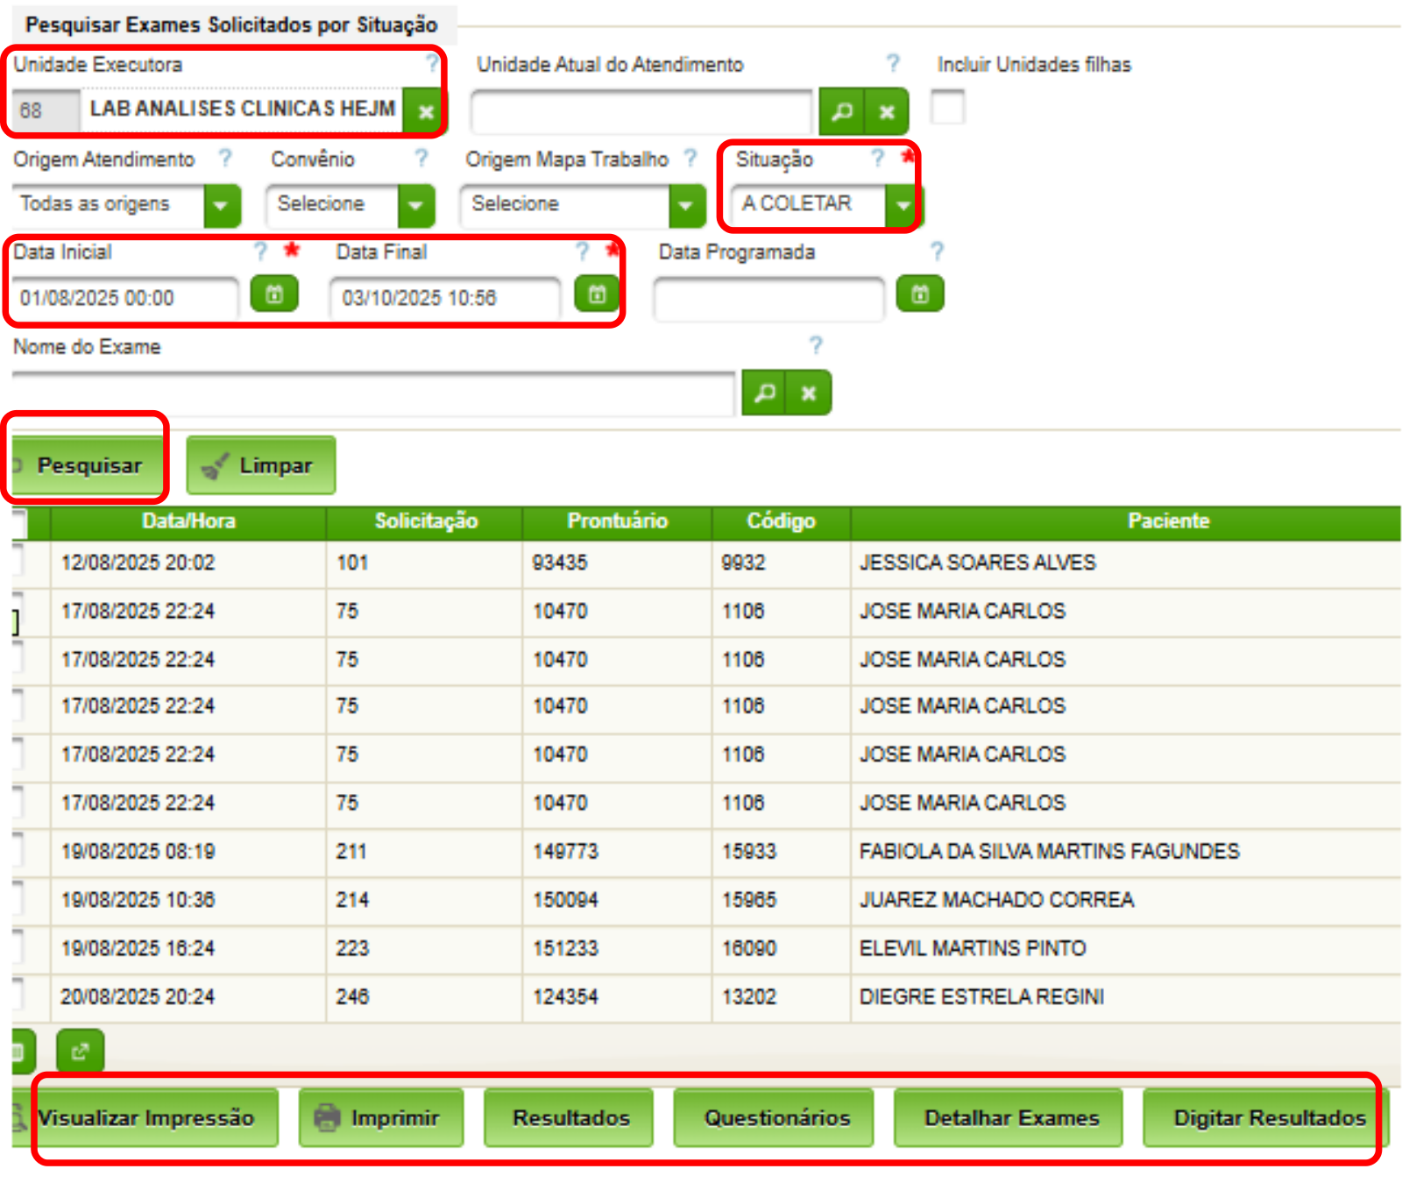Click the grid export icon below the table

pos(16,1052)
